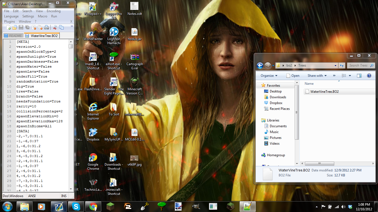Toggle the preview pane in Explorer
Image resolution: width=378 pixels, height=212 pixels.
tap(359, 76)
